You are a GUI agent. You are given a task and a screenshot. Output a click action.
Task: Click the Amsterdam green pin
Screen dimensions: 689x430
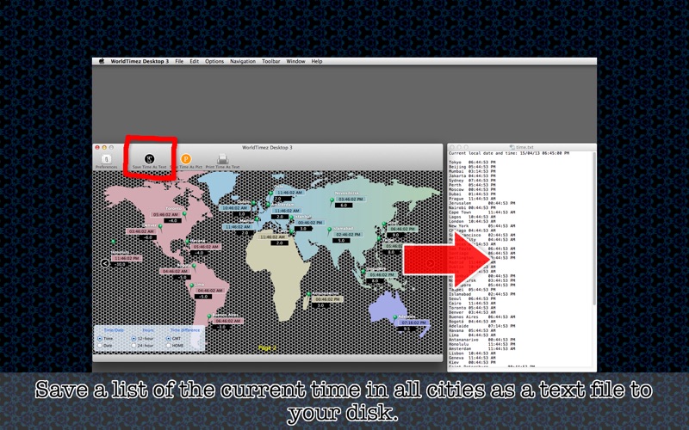[268, 205]
